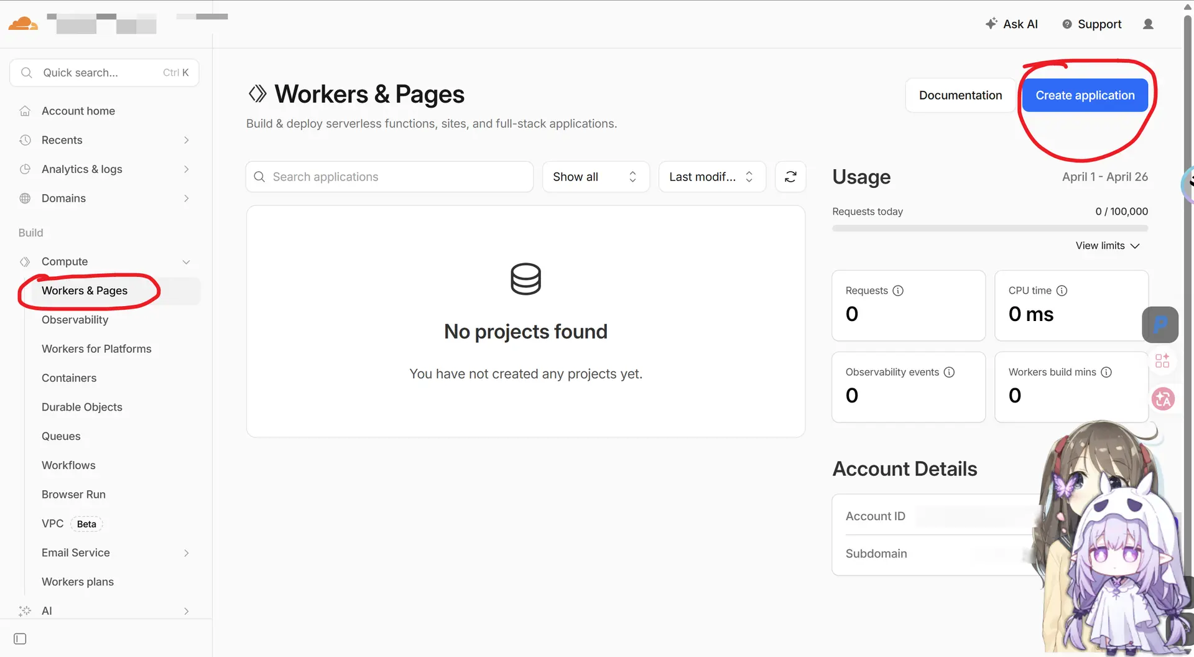Click info icon beside Workers build mins

[x=1106, y=372]
